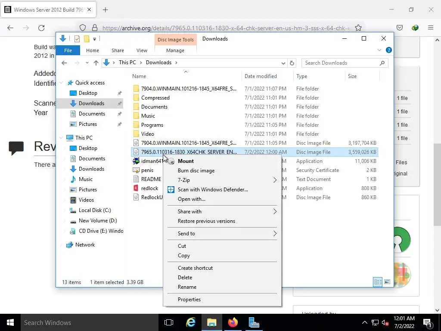Select CD Drive (E:) in navigation pane
The width and height of the screenshot is (441, 331).
click(x=101, y=231)
